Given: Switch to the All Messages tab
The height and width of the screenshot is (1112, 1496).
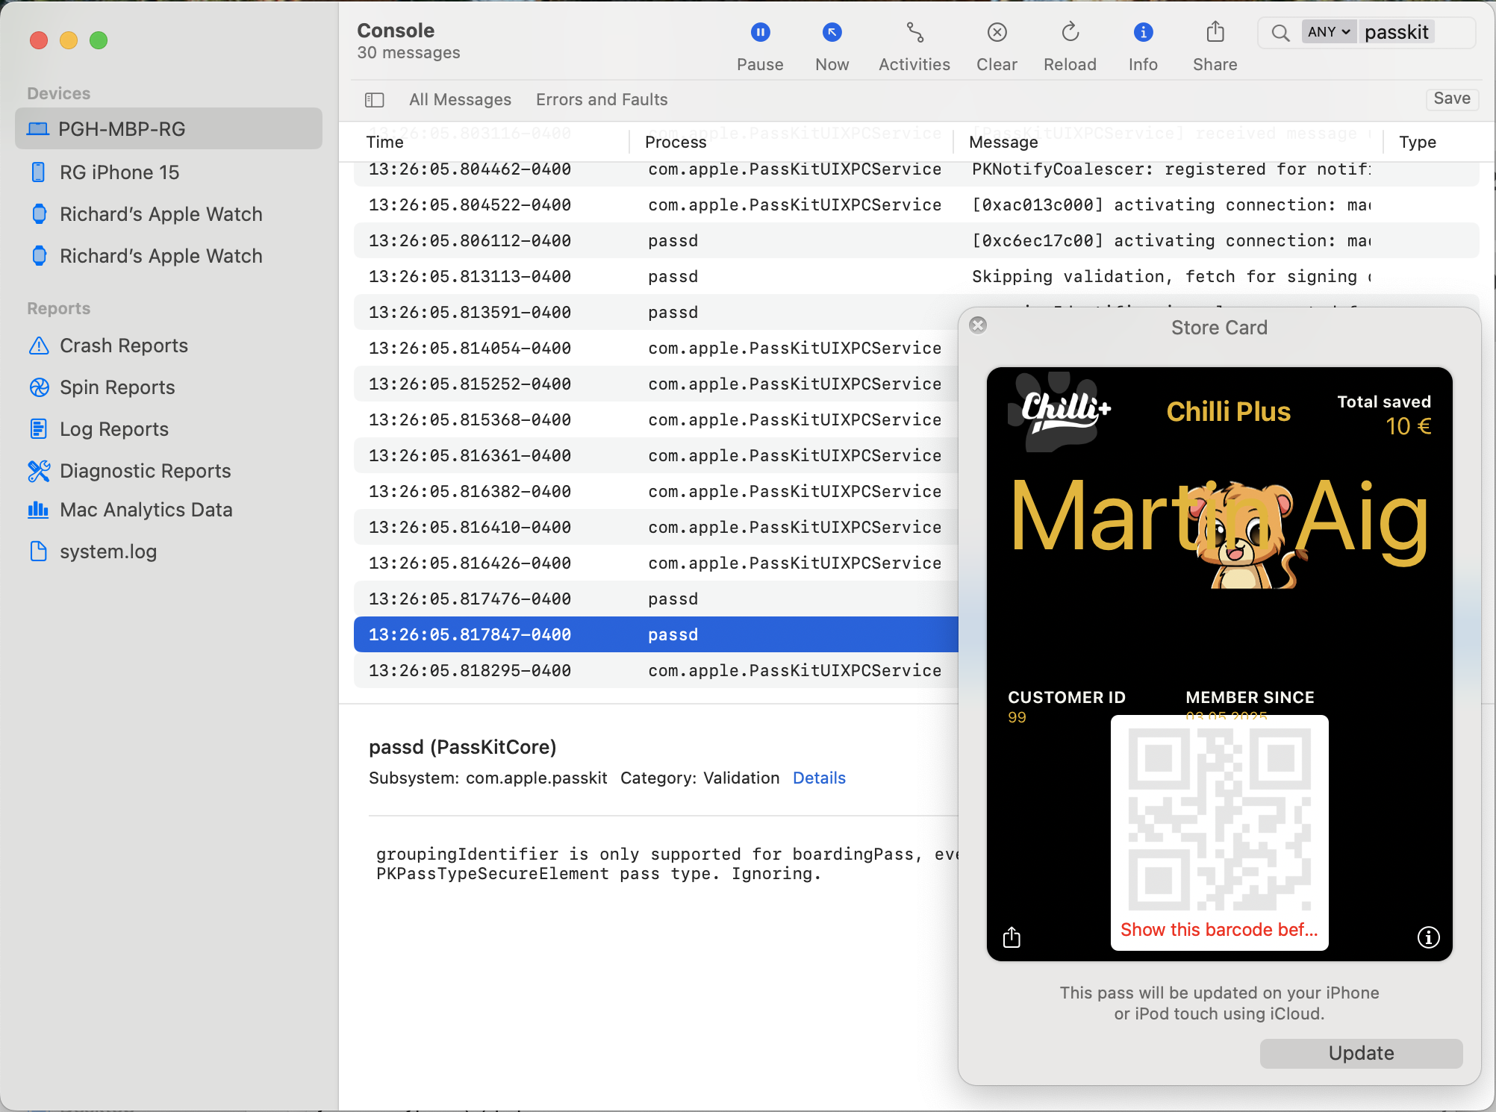Looking at the screenshot, I should pos(460,99).
